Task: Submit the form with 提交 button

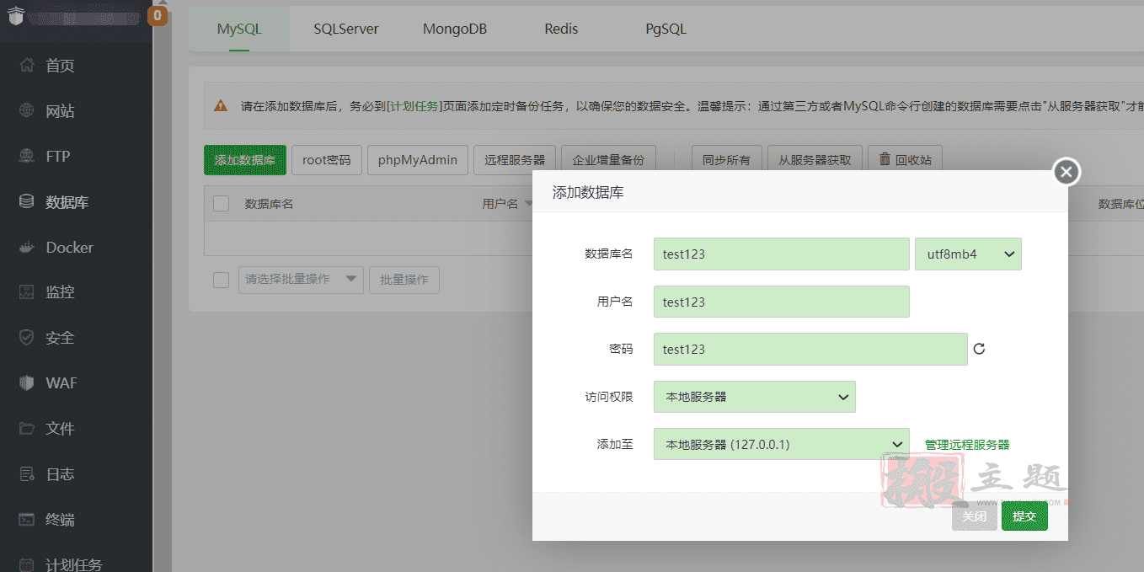Action: pos(1024,516)
